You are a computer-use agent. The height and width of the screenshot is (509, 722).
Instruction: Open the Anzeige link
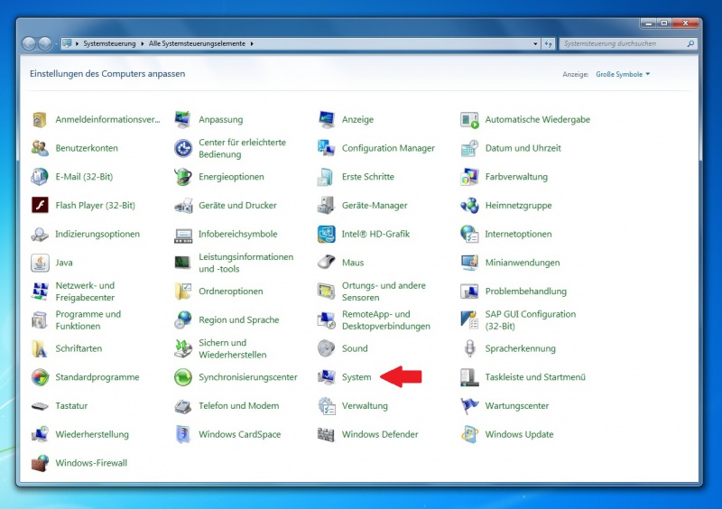[357, 120]
